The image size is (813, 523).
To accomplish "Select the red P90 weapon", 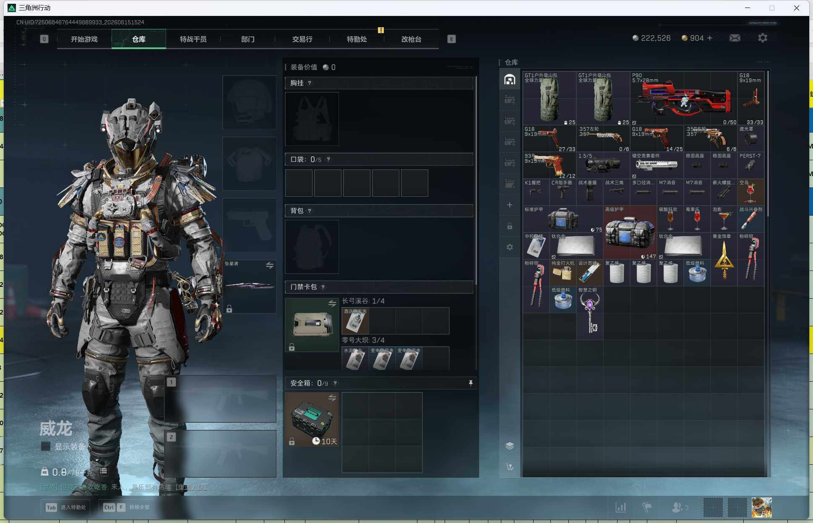I will point(683,99).
